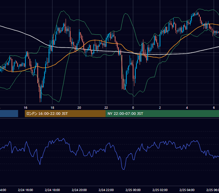219x193 pixels.
Task: Select the 16 hour label on the price chart axis
Action: (25, 108)
